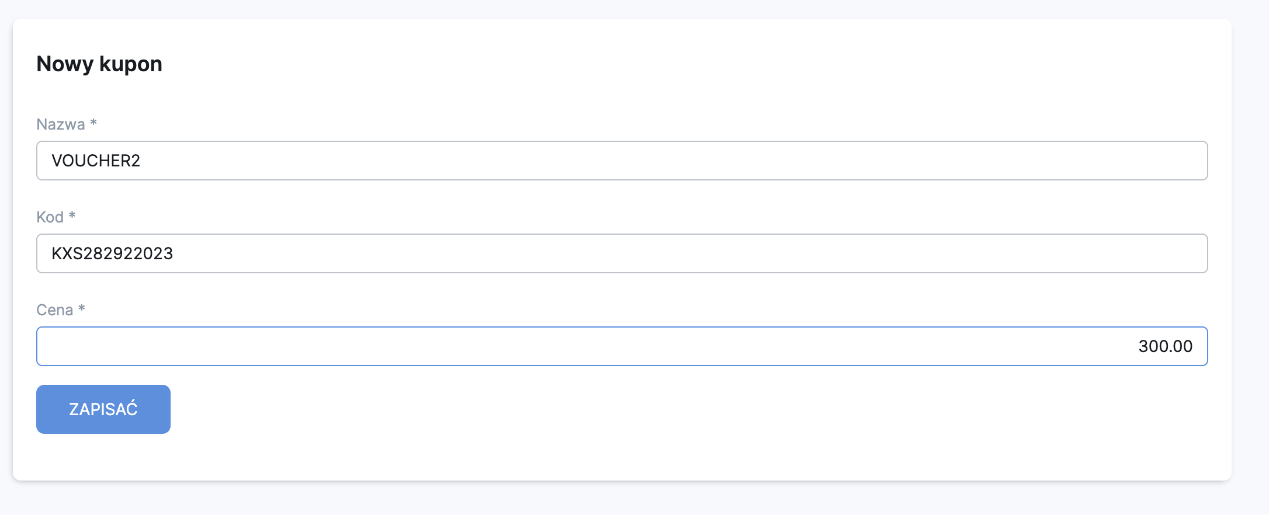Click the required asterisk beside Cena
This screenshot has width=1269, height=515.
pos(82,309)
